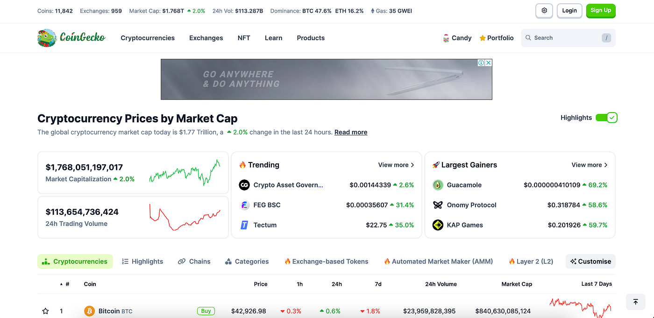Screen dimensions: 654x318
Task: Expand View more under Largest Gainers
Action: 589,165
